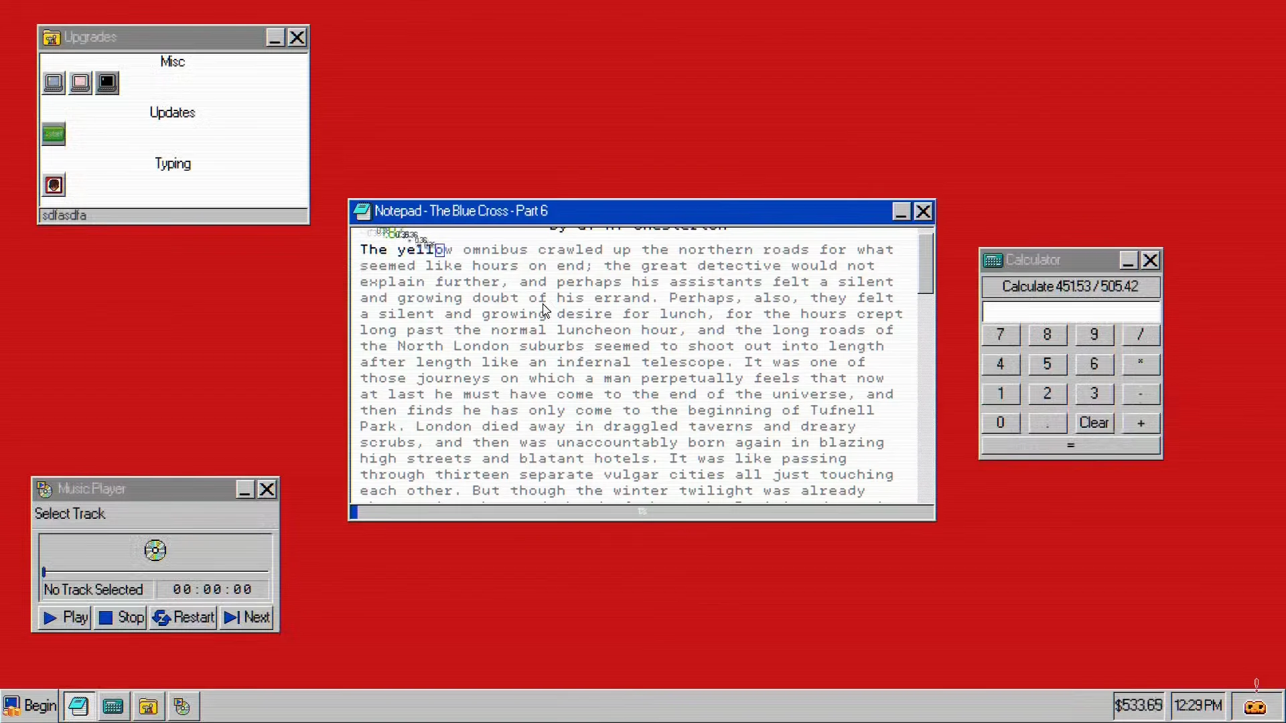Image resolution: width=1286 pixels, height=723 pixels.
Task: Minimize the Calculator window
Action: (x=1128, y=260)
